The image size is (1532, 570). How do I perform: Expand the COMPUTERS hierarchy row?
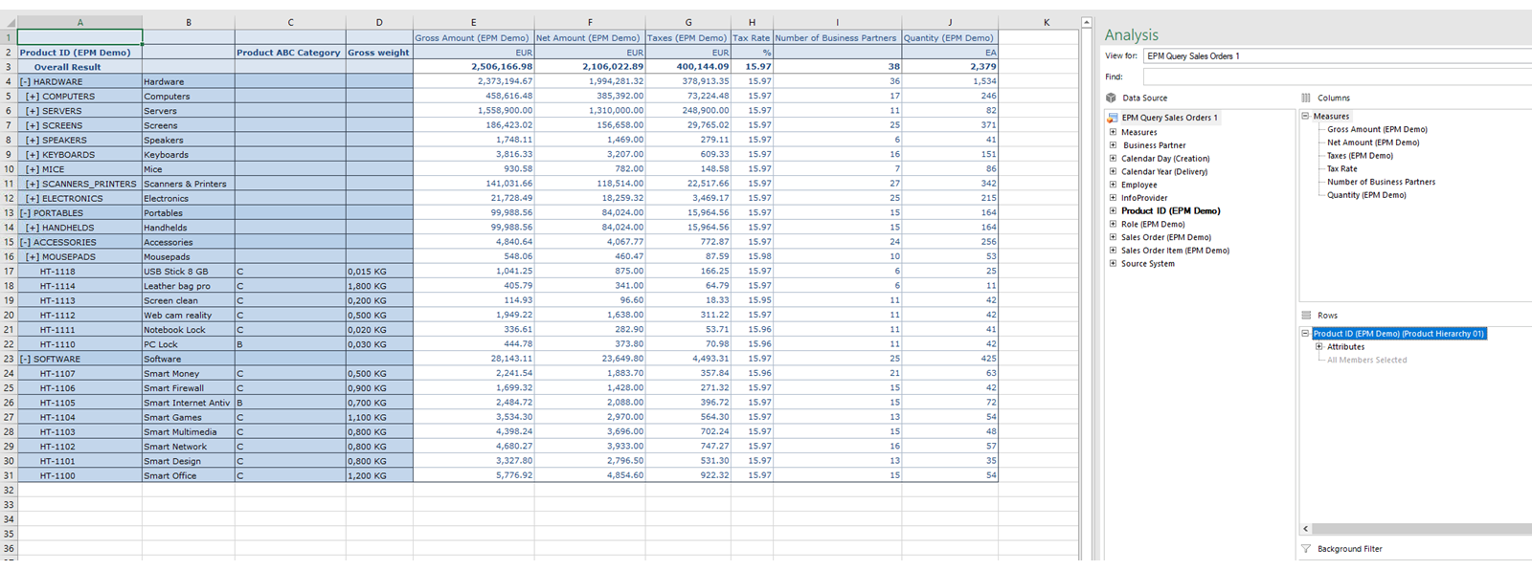pyautogui.click(x=33, y=97)
